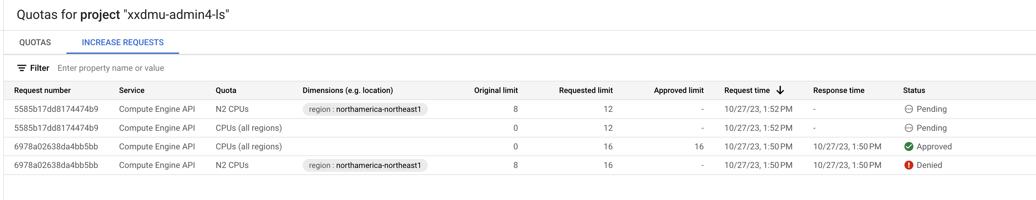The height and width of the screenshot is (200, 1036).
Task: Click request number 6978a02638da4bb5bb
Action: (56, 146)
